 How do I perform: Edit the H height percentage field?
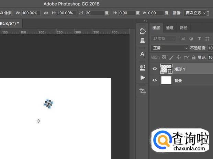coord(66,13)
